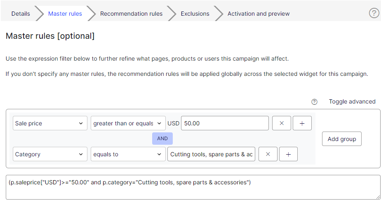Select the Master rules step
381x200 pixels.
click(65, 14)
